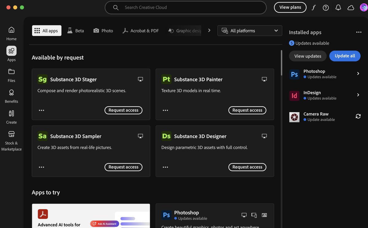Expand InDesign details chevron in Installed apps
368x228 pixels.
click(358, 95)
